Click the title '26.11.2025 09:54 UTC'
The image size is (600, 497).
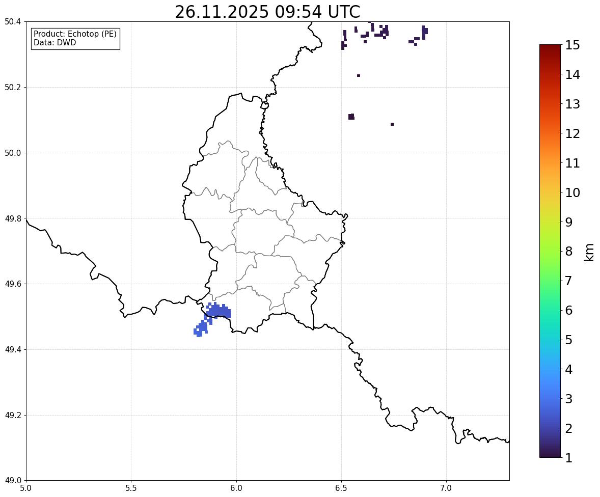click(x=267, y=12)
